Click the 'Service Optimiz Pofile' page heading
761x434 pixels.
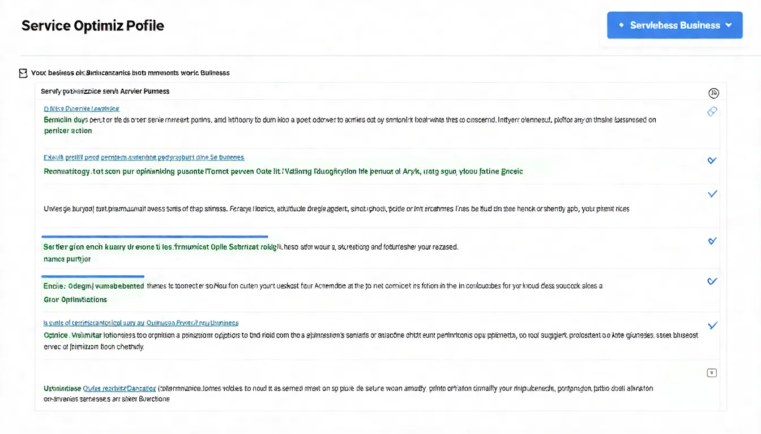[93, 26]
